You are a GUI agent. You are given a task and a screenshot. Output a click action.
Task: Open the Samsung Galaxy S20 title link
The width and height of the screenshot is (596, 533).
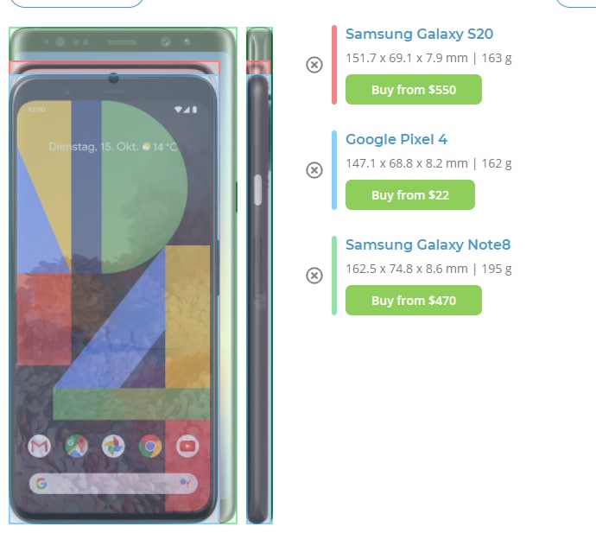click(x=419, y=34)
